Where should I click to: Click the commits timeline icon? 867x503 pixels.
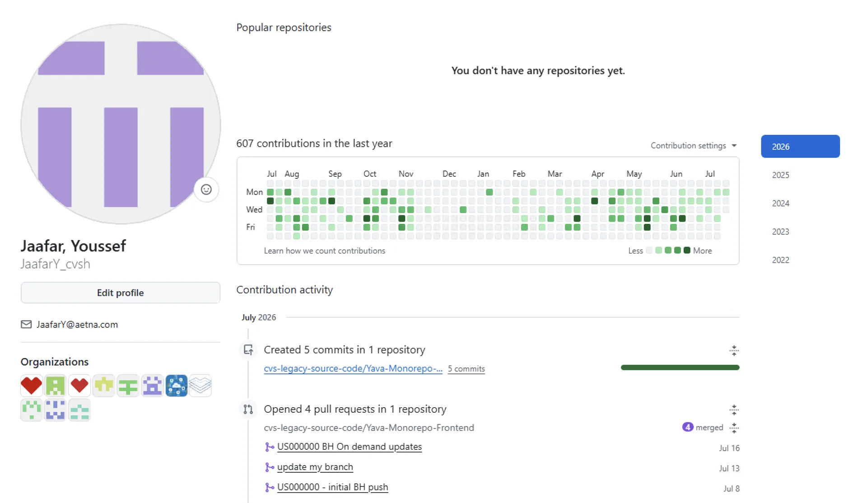click(248, 350)
